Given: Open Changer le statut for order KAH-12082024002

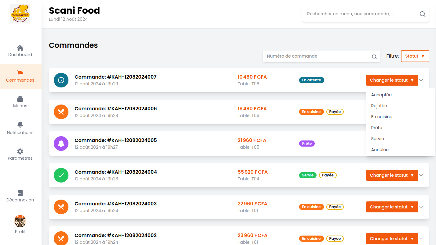Looking at the screenshot, I should tap(392, 239).
